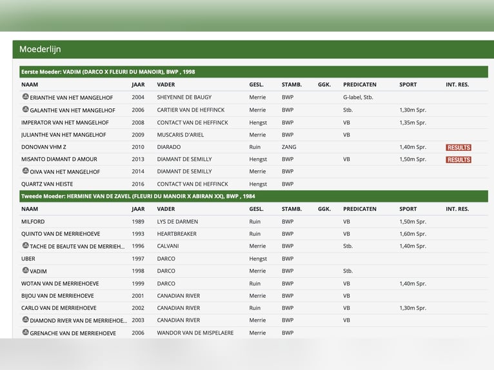Image resolution: width=494 pixels, height=370 pixels.
Task: Click the icon next to Tache de Beaute
Action: [25, 246]
